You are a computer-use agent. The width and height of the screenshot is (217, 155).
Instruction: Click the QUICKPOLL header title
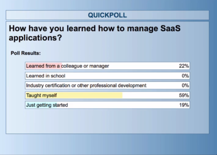coord(107,15)
